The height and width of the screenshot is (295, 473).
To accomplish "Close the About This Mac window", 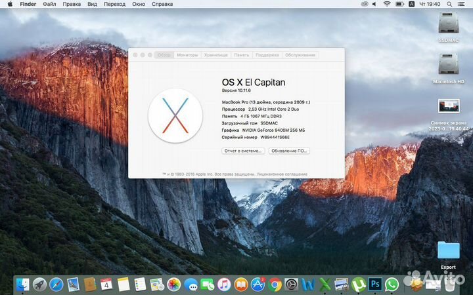I will coord(135,55).
